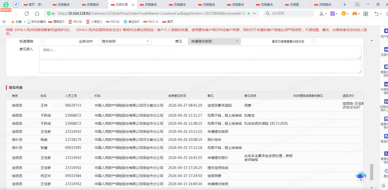Click the page vertical scrollbar thumb
Screen dimensions: 388x190
pyautogui.click(x=372, y=172)
